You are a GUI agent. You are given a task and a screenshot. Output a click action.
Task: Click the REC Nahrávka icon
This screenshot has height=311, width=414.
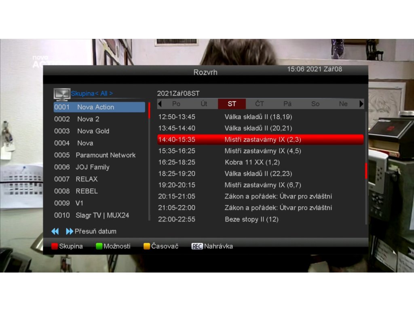197,246
